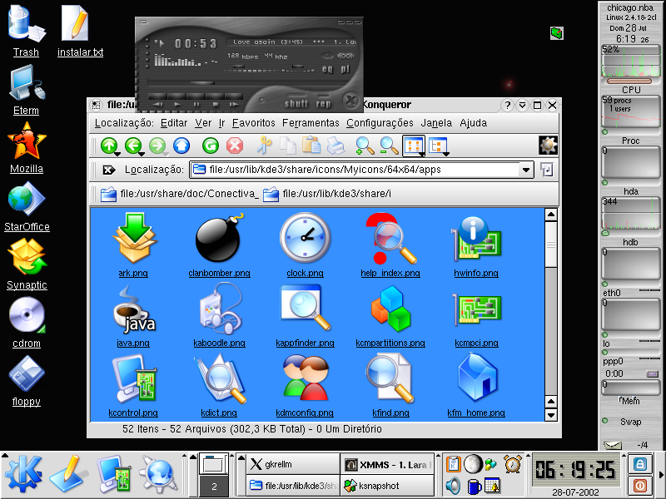Viewport: 666px width, 499px height.
Task: Open the Configurações menu
Action: point(380,123)
